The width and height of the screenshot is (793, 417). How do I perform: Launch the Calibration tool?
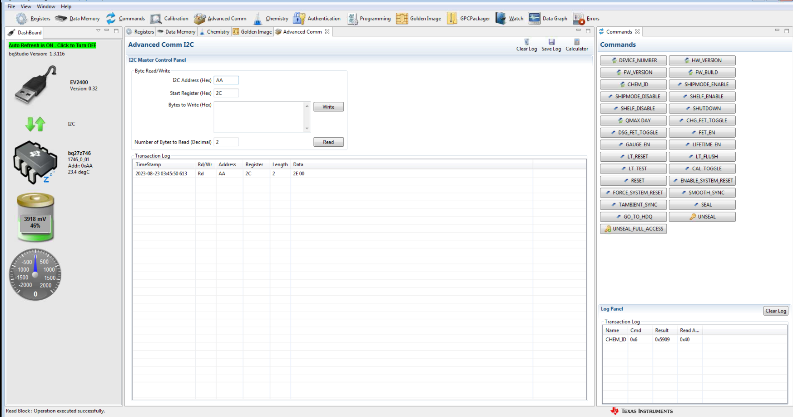click(169, 19)
